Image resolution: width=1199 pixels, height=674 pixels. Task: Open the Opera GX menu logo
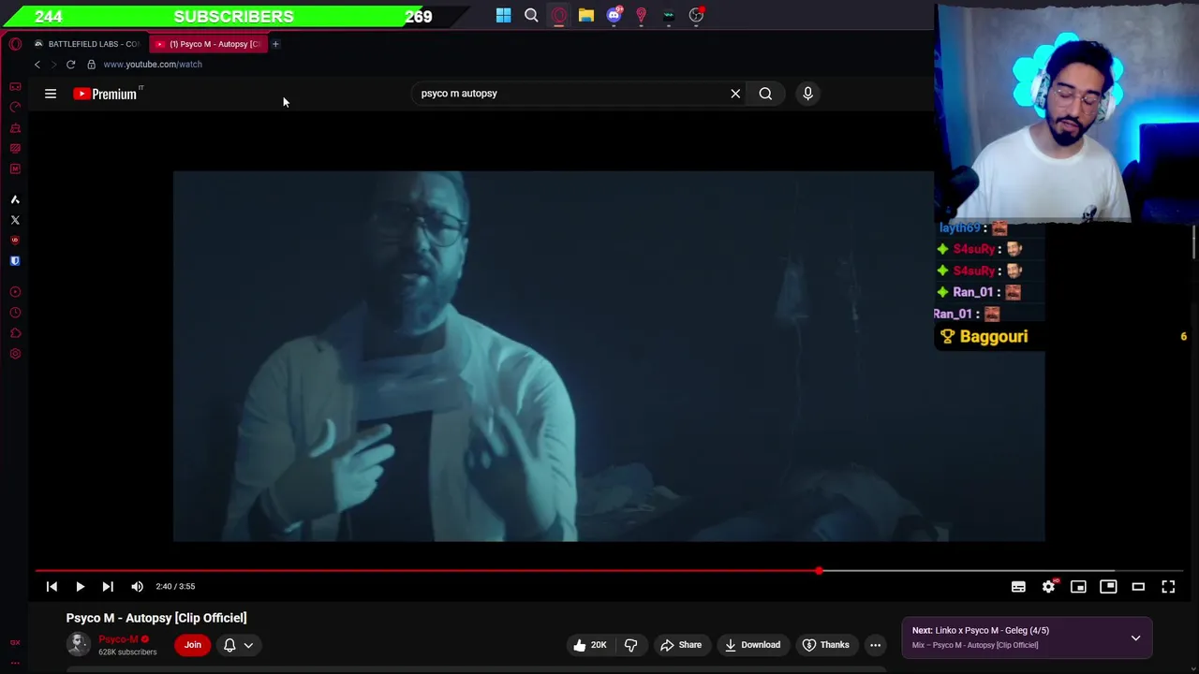[x=15, y=44]
